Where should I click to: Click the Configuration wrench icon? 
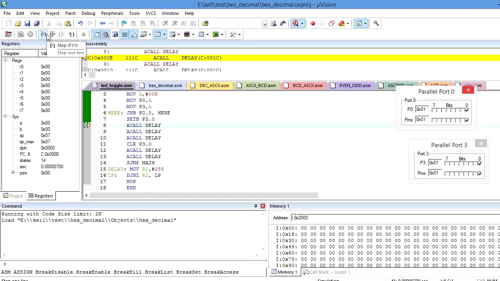(376, 23)
